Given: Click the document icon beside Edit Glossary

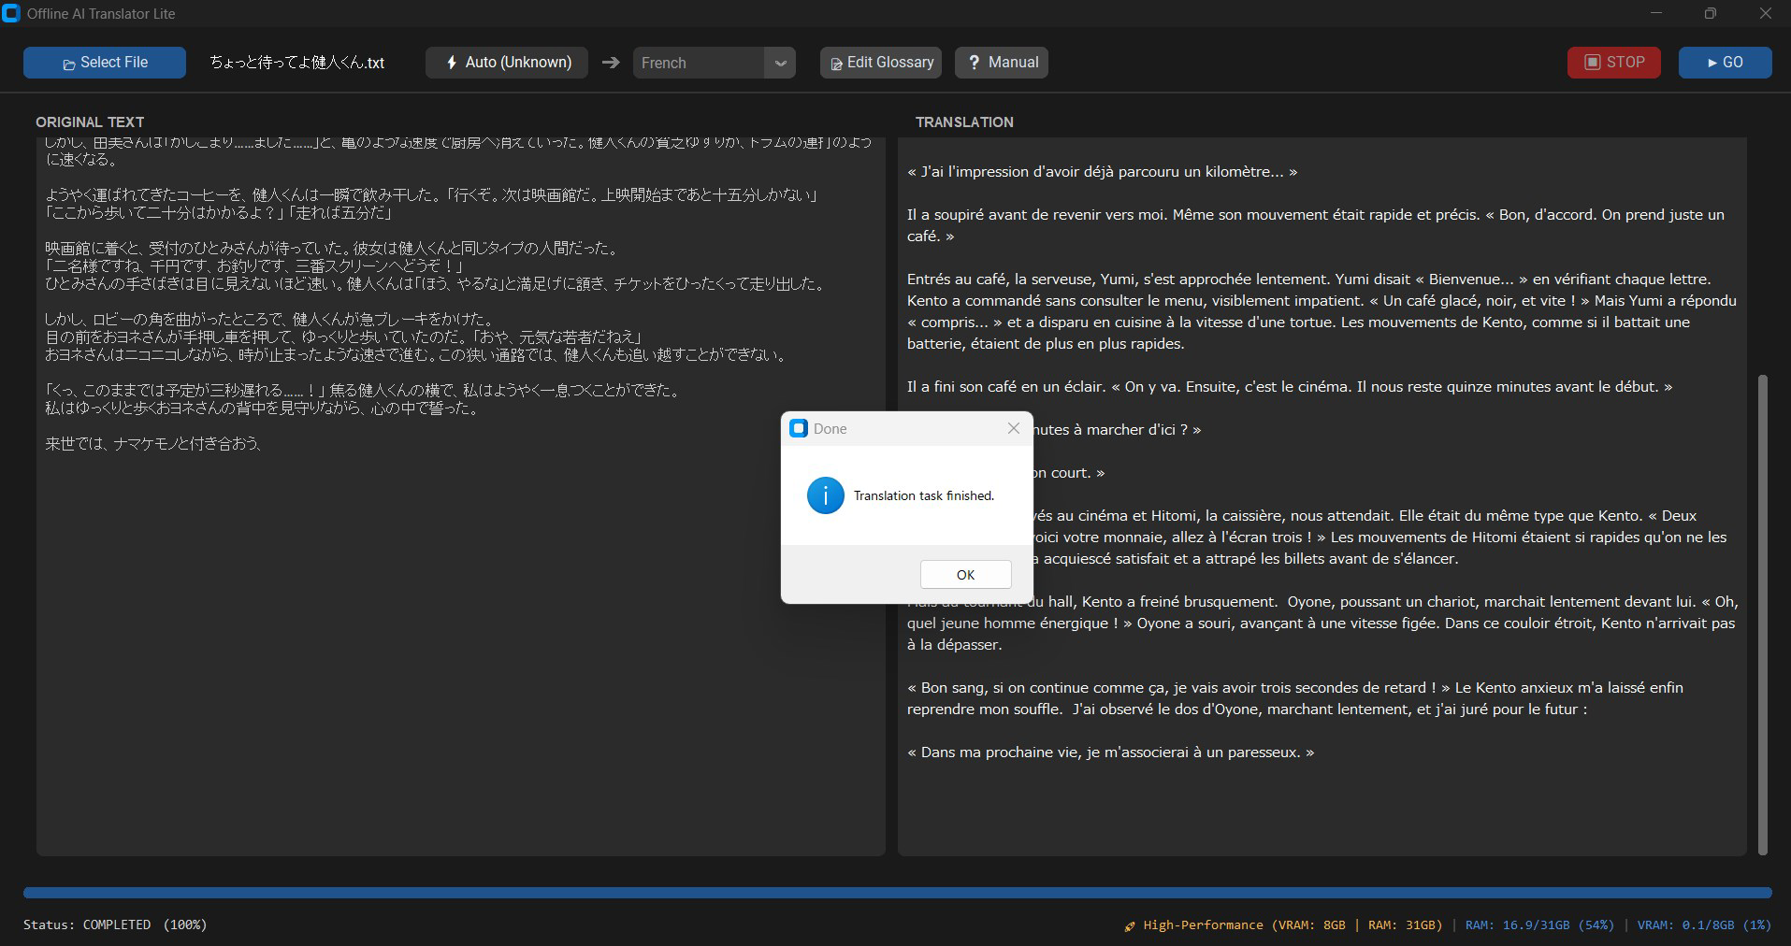Looking at the screenshot, I should pyautogui.click(x=838, y=63).
